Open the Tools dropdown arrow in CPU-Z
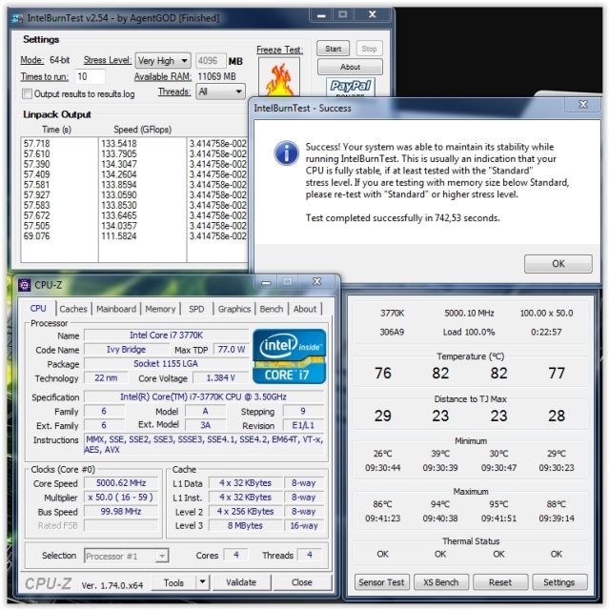 pos(202,582)
